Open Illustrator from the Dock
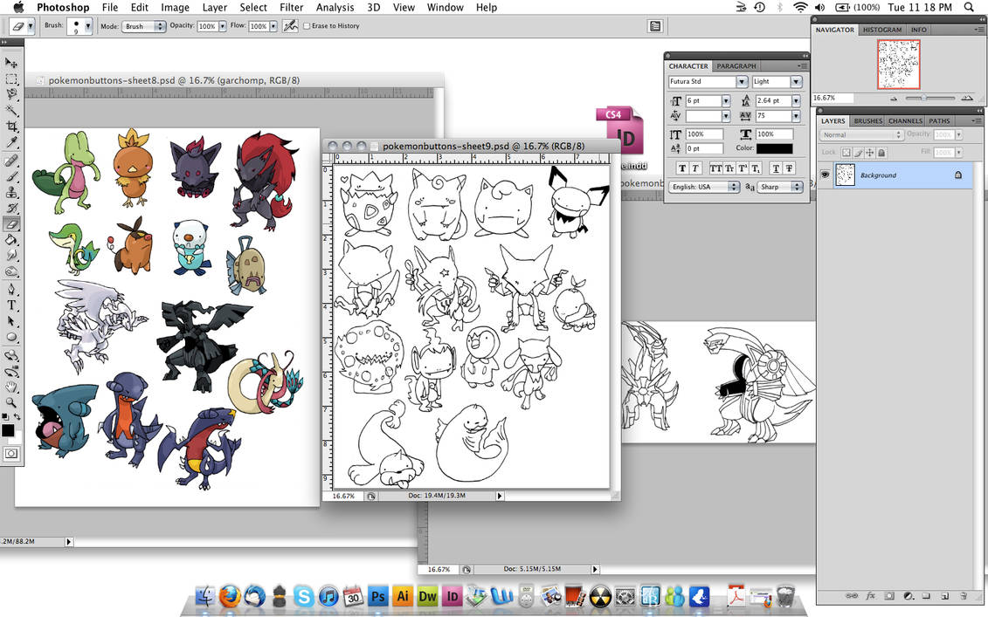Viewport: 988px width, 617px height. click(x=403, y=595)
